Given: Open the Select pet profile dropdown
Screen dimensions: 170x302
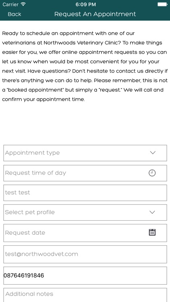Looking at the screenshot, I should (x=85, y=213).
